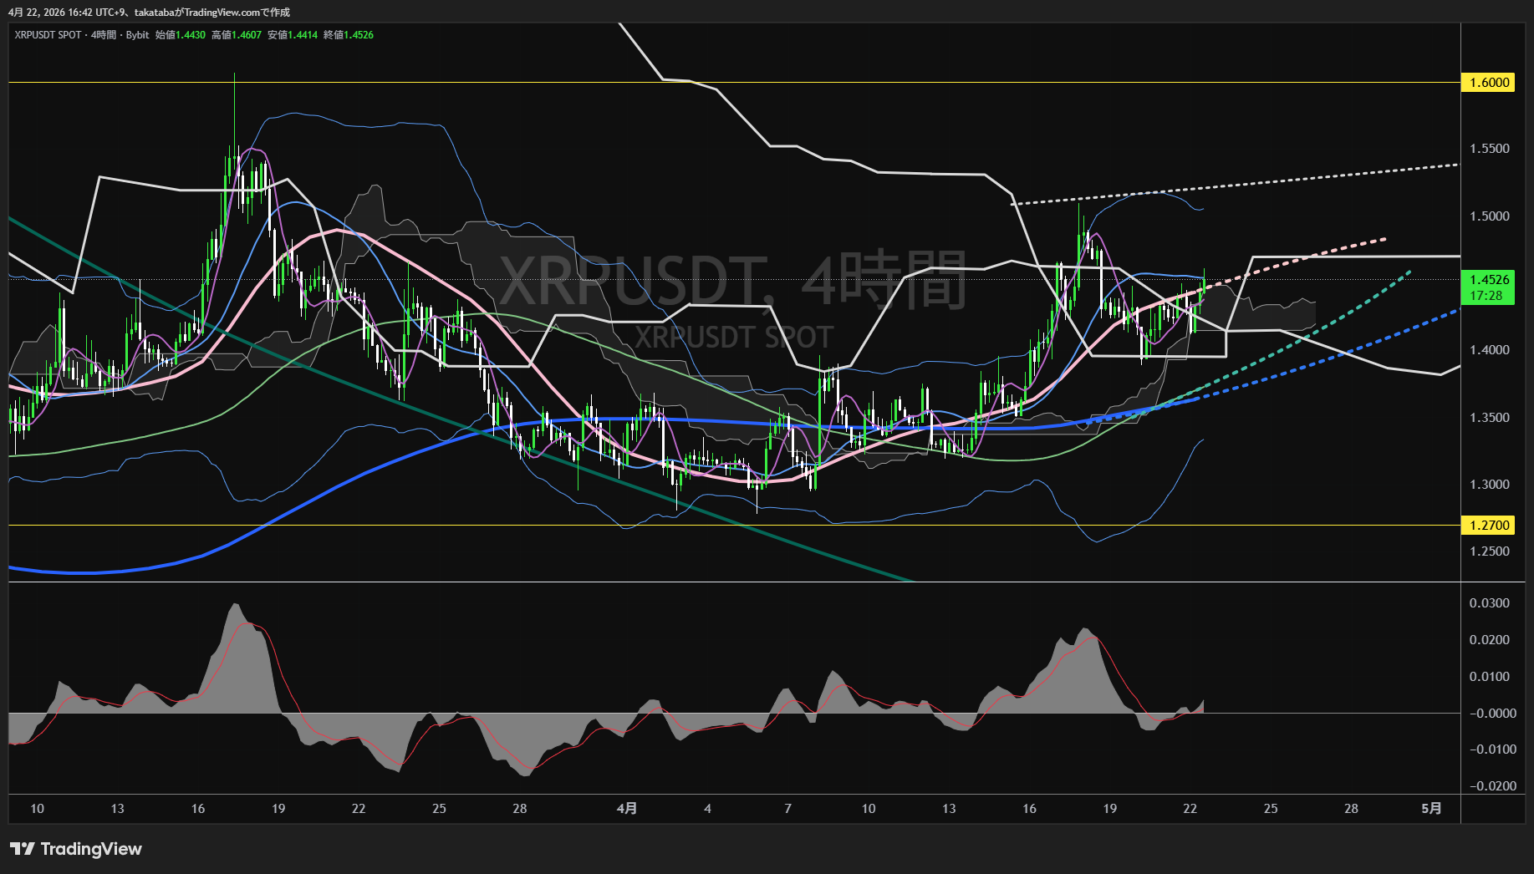The height and width of the screenshot is (874, 1534).
Task: Click the large XRPUSDT, 4時間 watermark
Action: tap(732, 281)
